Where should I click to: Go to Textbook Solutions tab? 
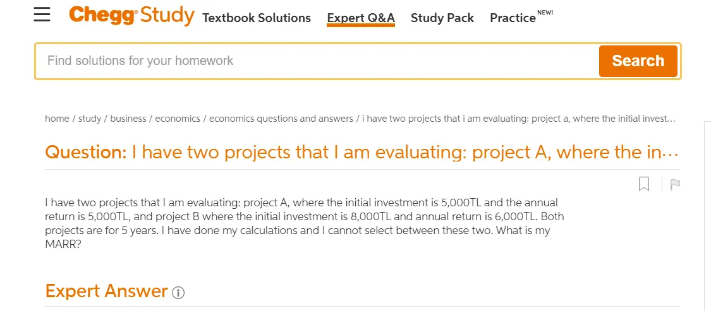click(257, 18)
